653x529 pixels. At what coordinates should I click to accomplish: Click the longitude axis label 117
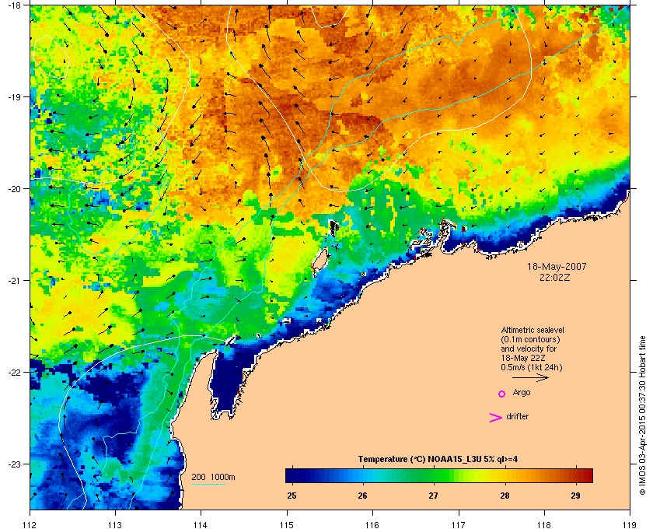pos(458,525)
